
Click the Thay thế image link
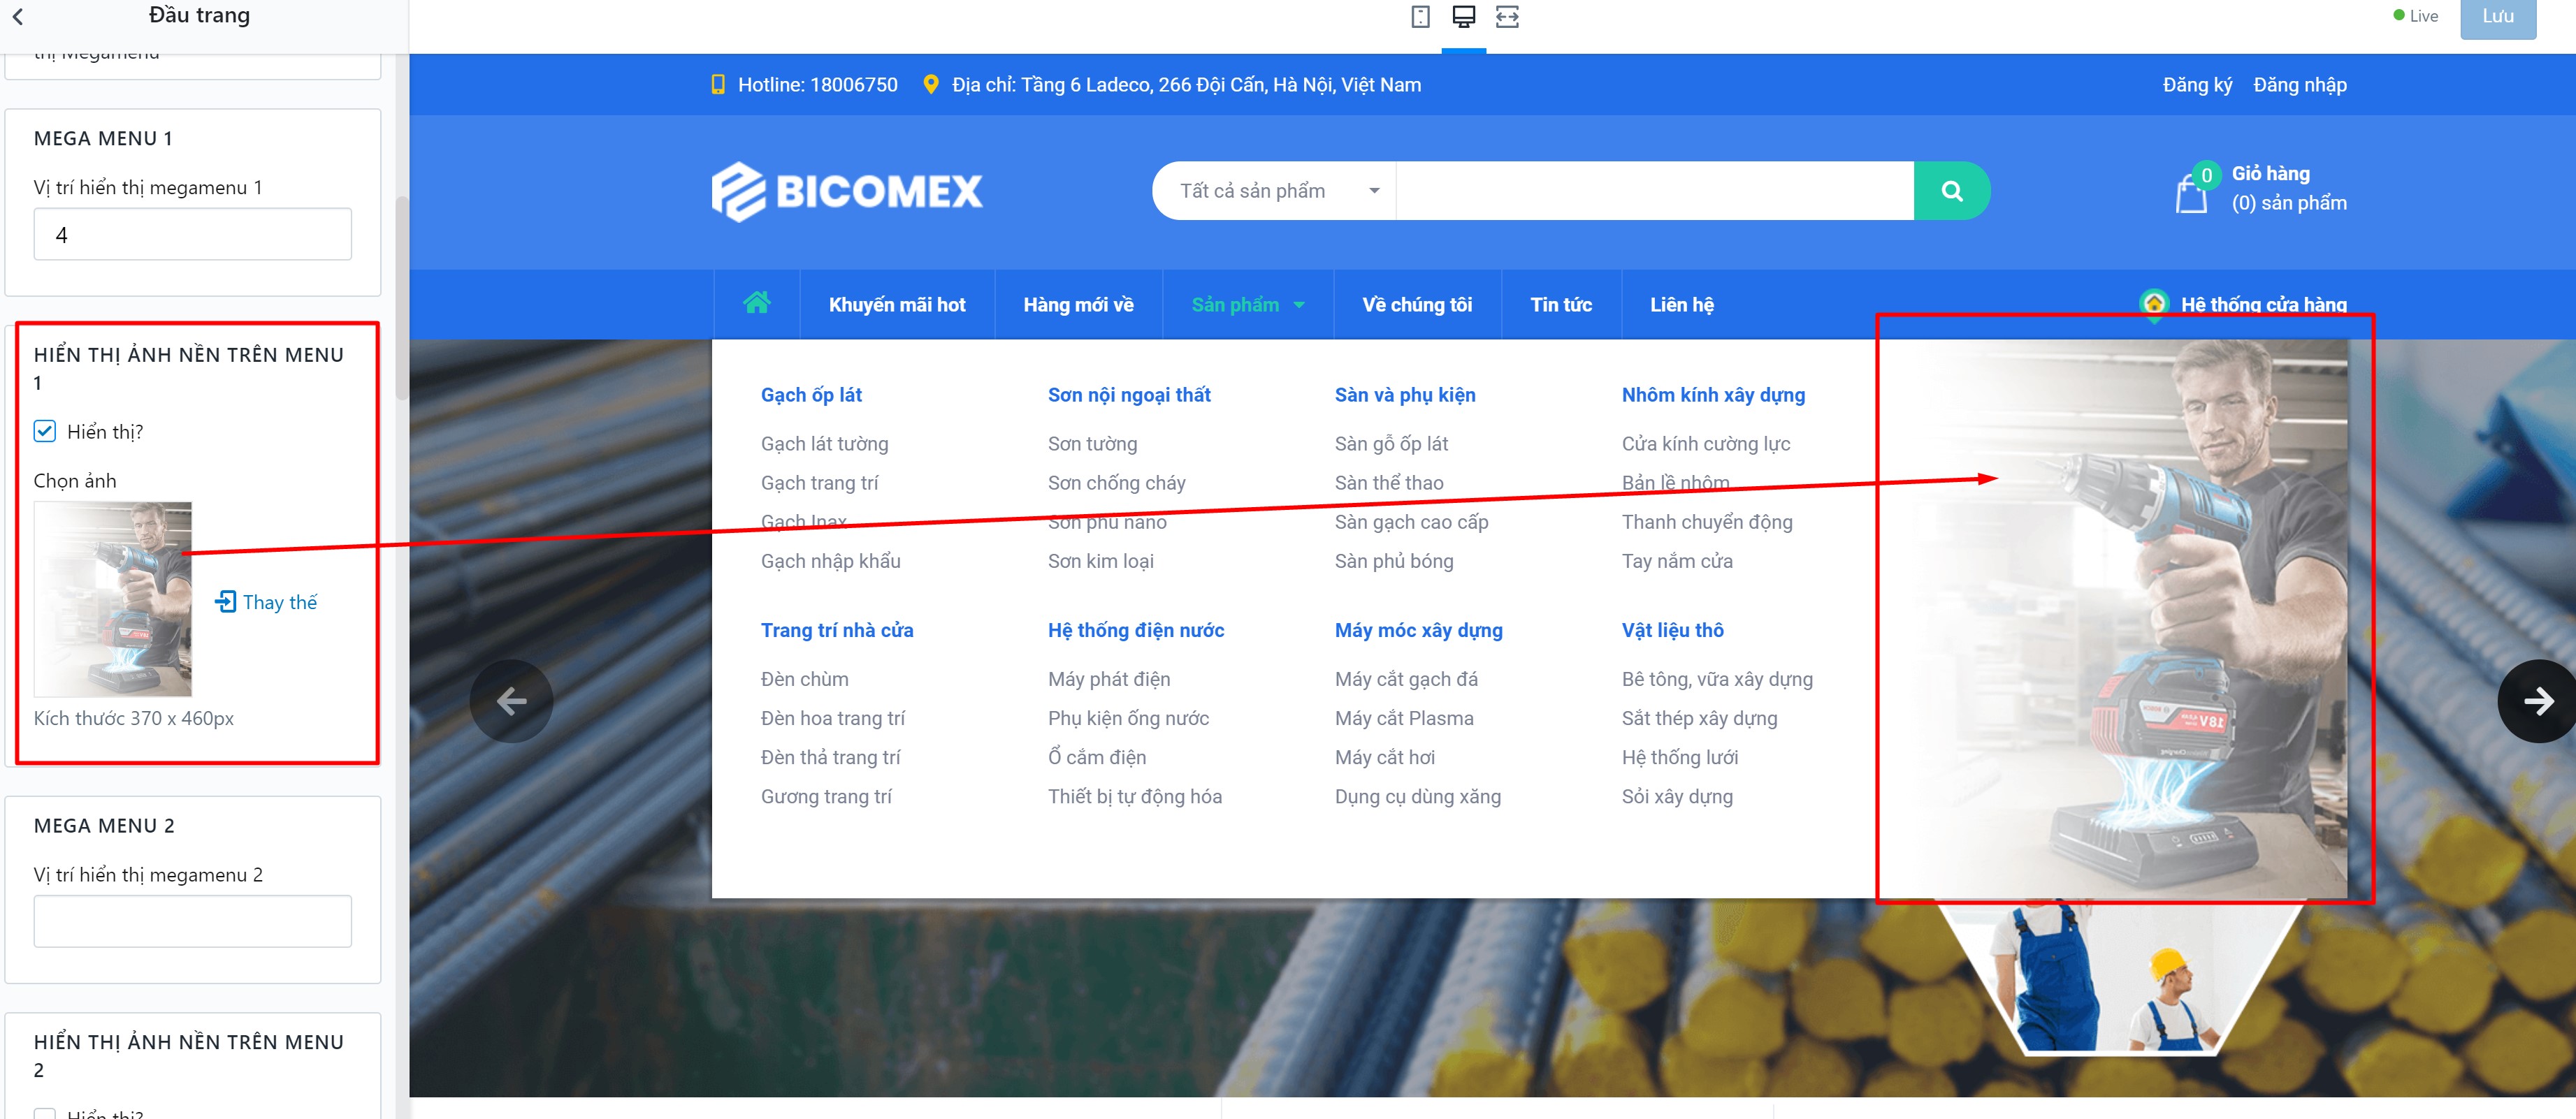tap(266, 601)
